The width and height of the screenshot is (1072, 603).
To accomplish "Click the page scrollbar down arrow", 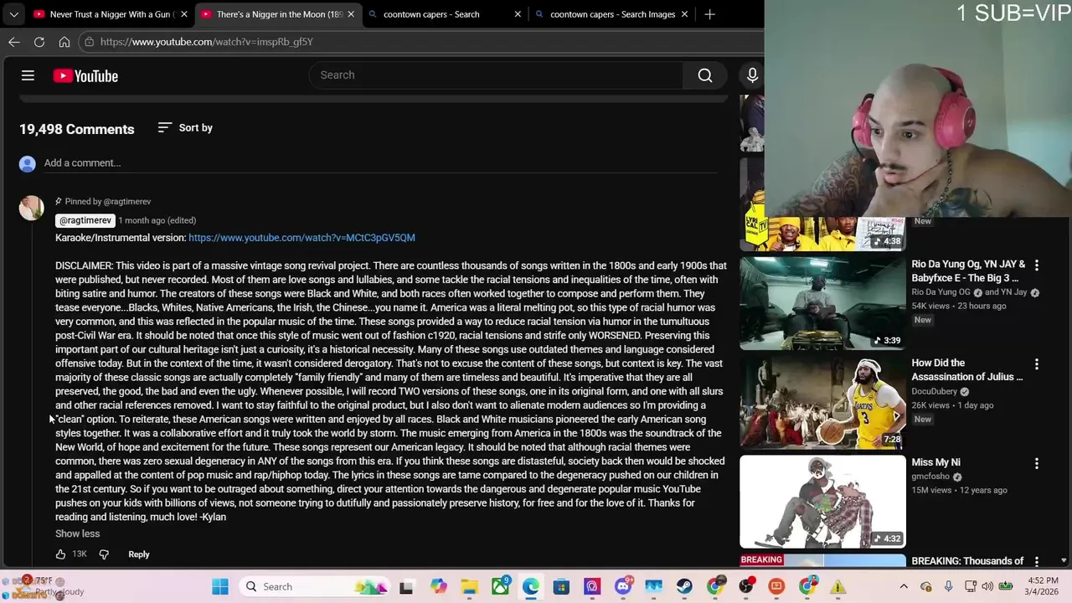I will pyautogui.click(x=1064, y=561).
